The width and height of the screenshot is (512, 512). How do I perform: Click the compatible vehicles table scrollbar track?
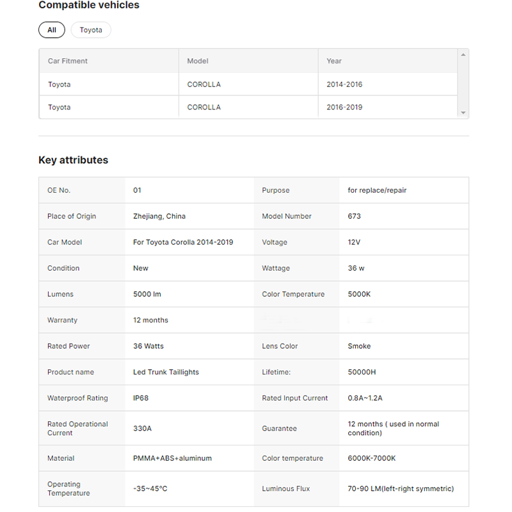463,84
